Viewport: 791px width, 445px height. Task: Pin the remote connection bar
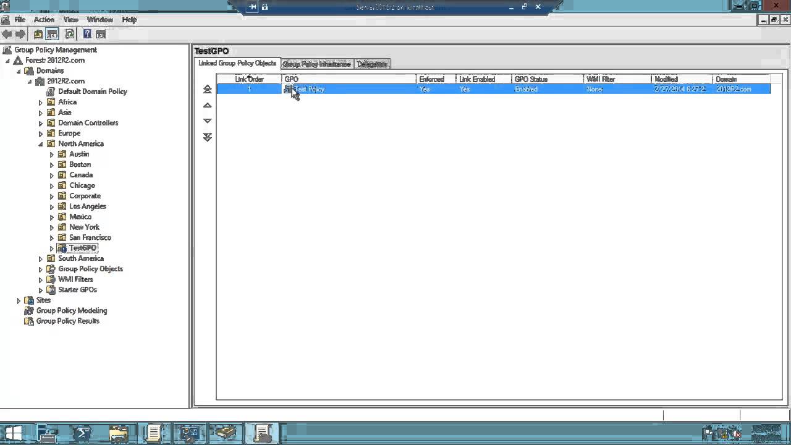point(253,7)
